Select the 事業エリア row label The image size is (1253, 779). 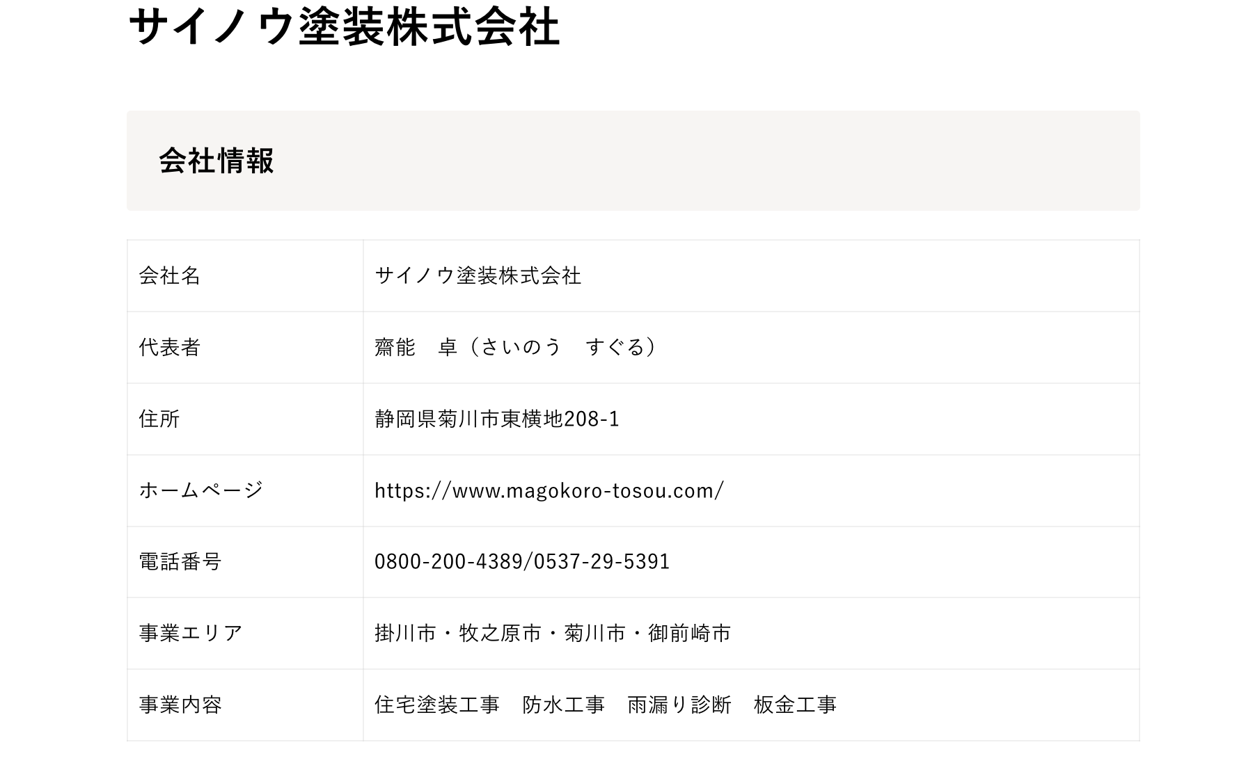pyautogui.click(x=191, y=633)
